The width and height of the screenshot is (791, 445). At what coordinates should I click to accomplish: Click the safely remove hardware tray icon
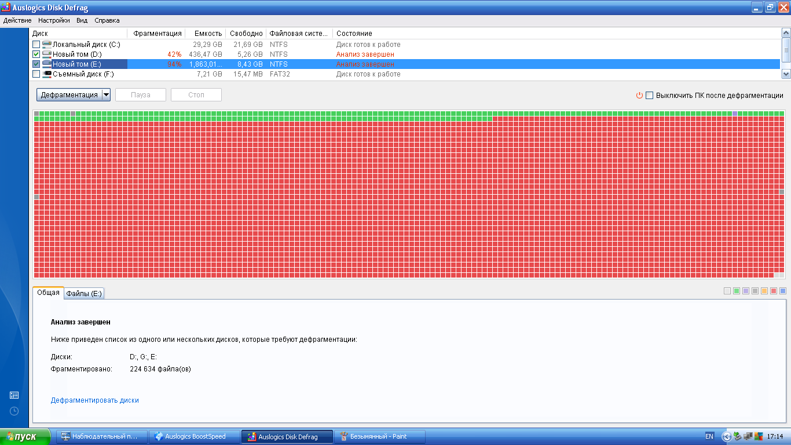(x=737, y=436)
